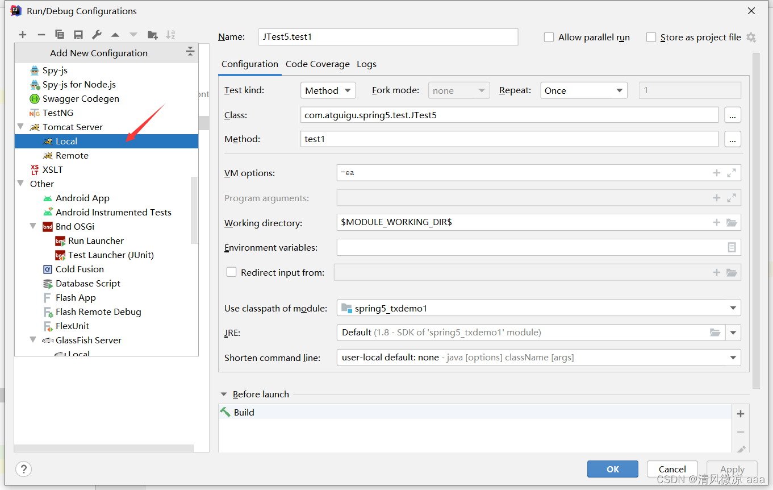Image resolution: width=773 pixels, height=490 pixels.
Task: Insert macro in Working directory field
Action: pyautogui.click(x=717, y=223)
